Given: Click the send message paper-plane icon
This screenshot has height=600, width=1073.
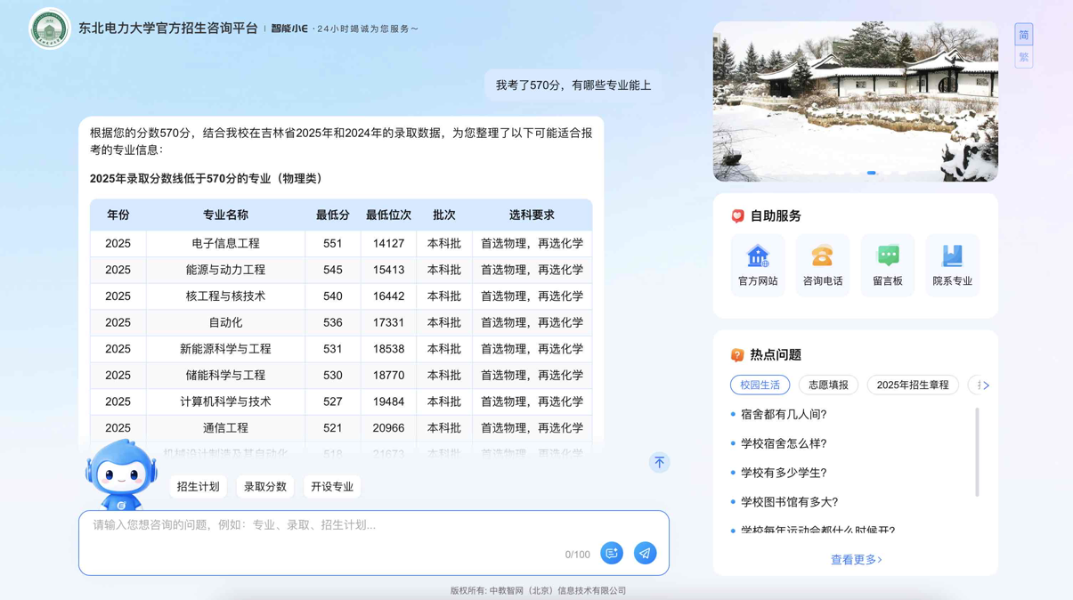Looking at the screenshot, I should [x=645, y=553].
